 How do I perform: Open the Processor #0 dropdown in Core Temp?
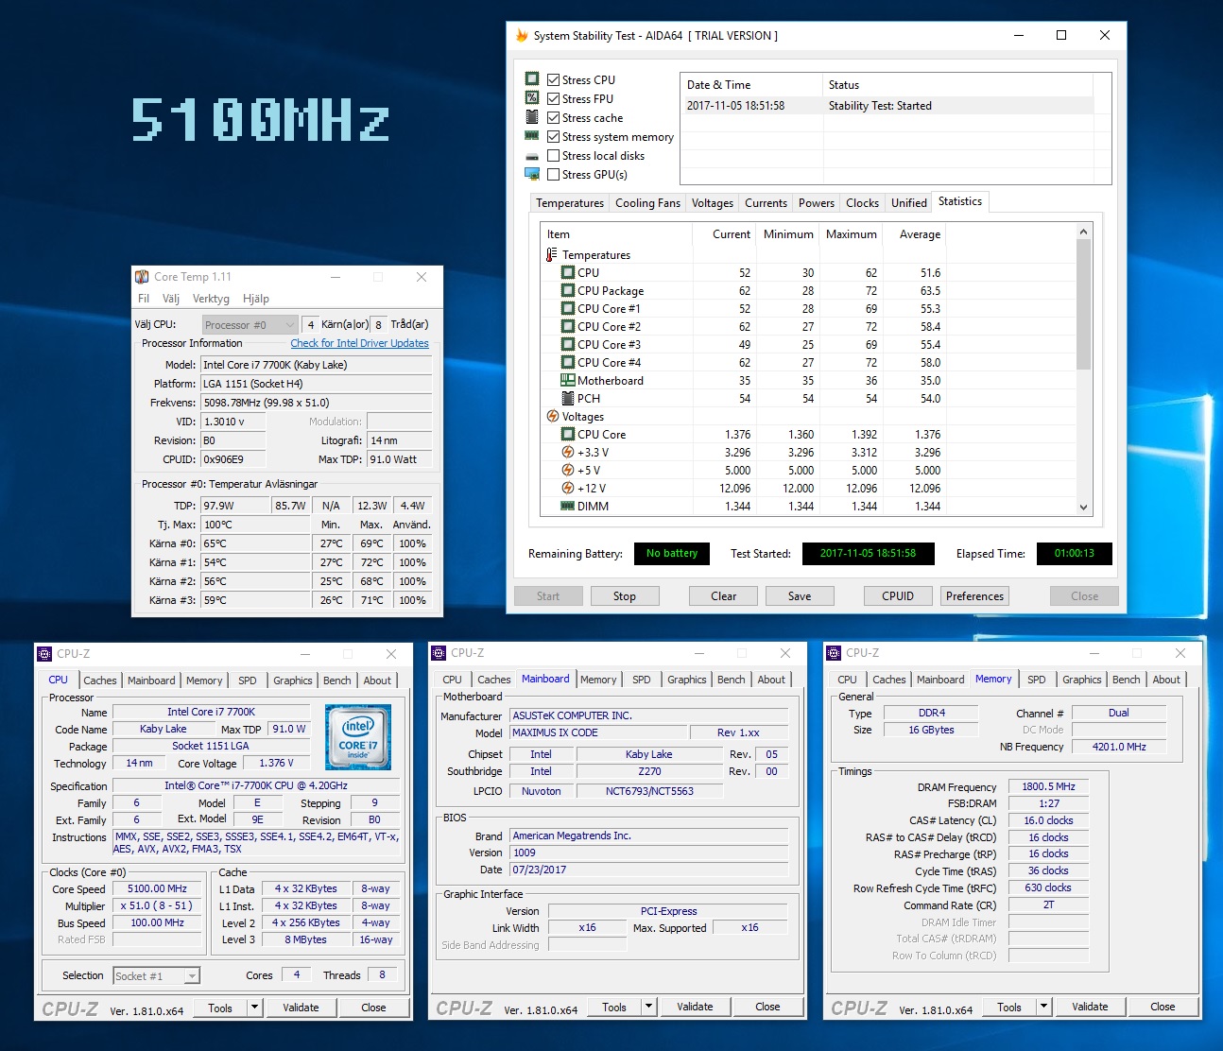click(x=250, y=325)
